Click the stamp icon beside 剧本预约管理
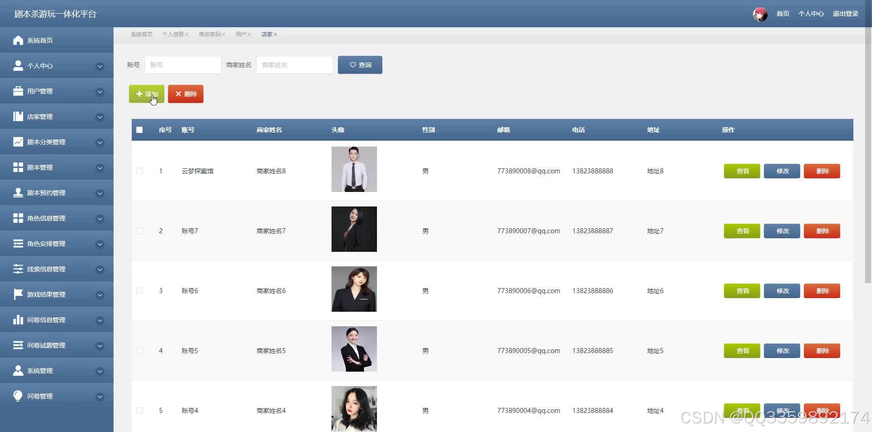Image resolution: width=872 pixels, height=432 pixels. [18, 193]
